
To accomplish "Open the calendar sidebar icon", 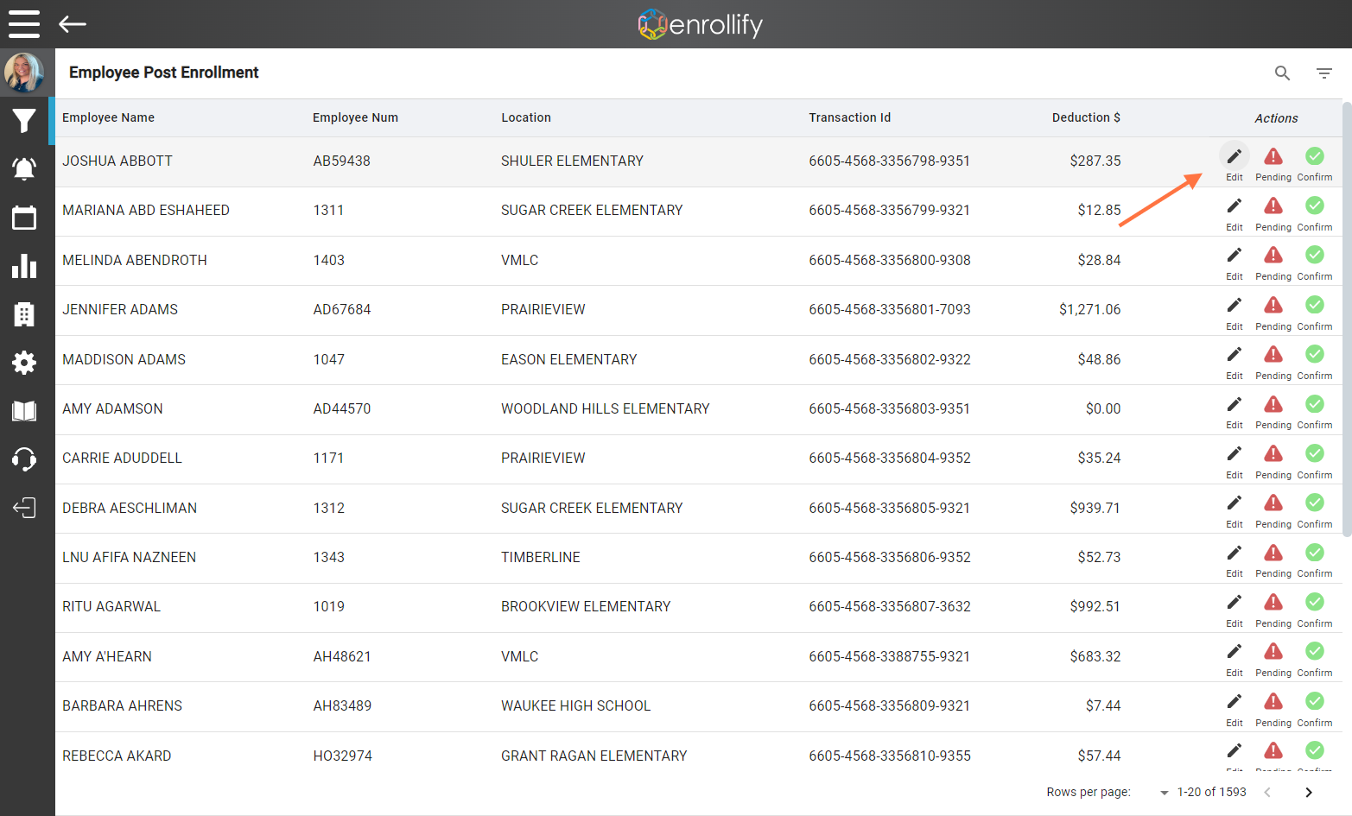I will coord(24,218).
